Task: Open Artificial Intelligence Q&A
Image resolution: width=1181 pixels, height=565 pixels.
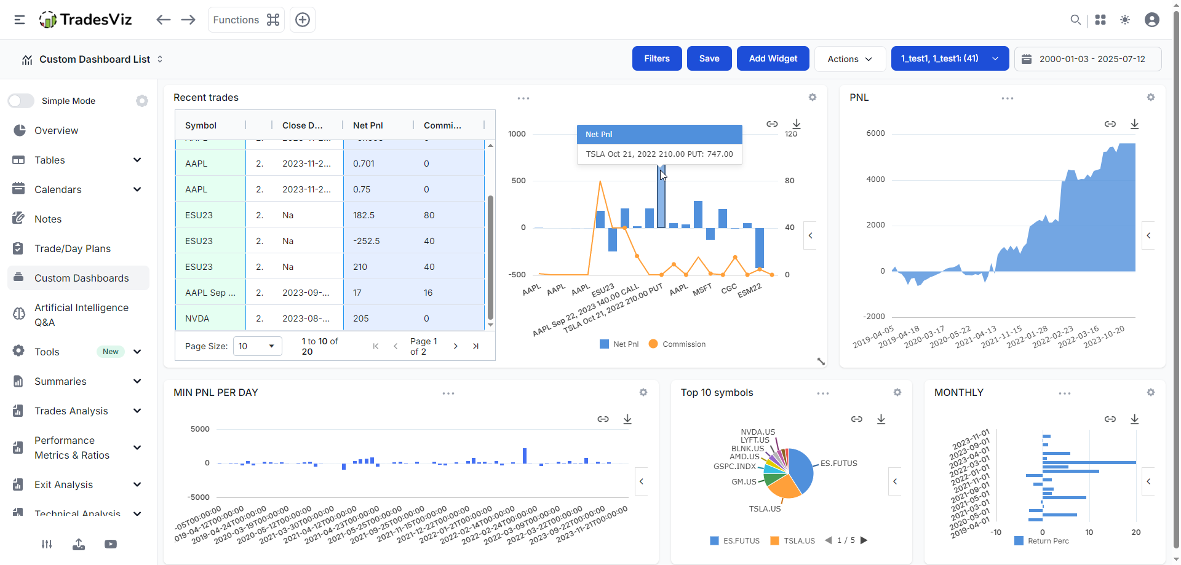Action: (78, 315)
